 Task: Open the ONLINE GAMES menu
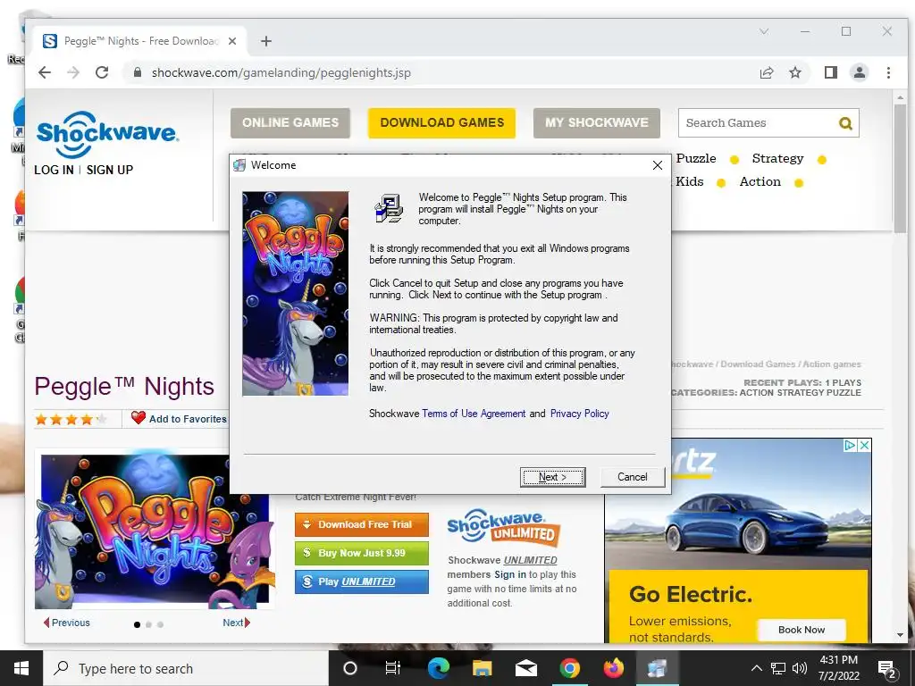tap(290, 122)
